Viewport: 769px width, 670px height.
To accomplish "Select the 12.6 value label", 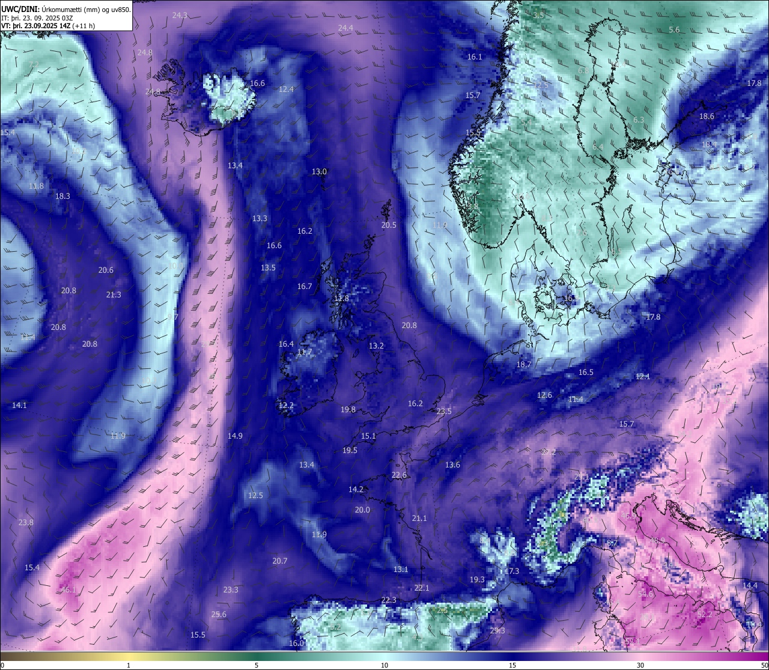I will point(544,395).
